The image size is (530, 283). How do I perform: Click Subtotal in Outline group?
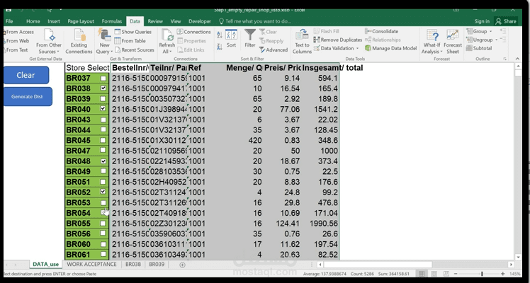coord(478,48)
